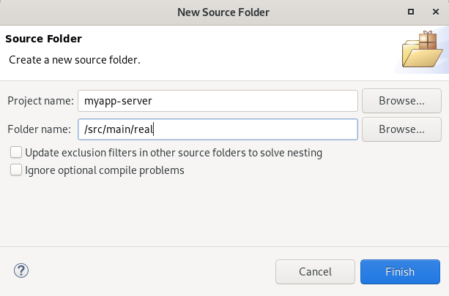Cancel the new source folder dialog
Viewport: 449px width, 296px height.
pyautogui.click(x=315, y=272)
